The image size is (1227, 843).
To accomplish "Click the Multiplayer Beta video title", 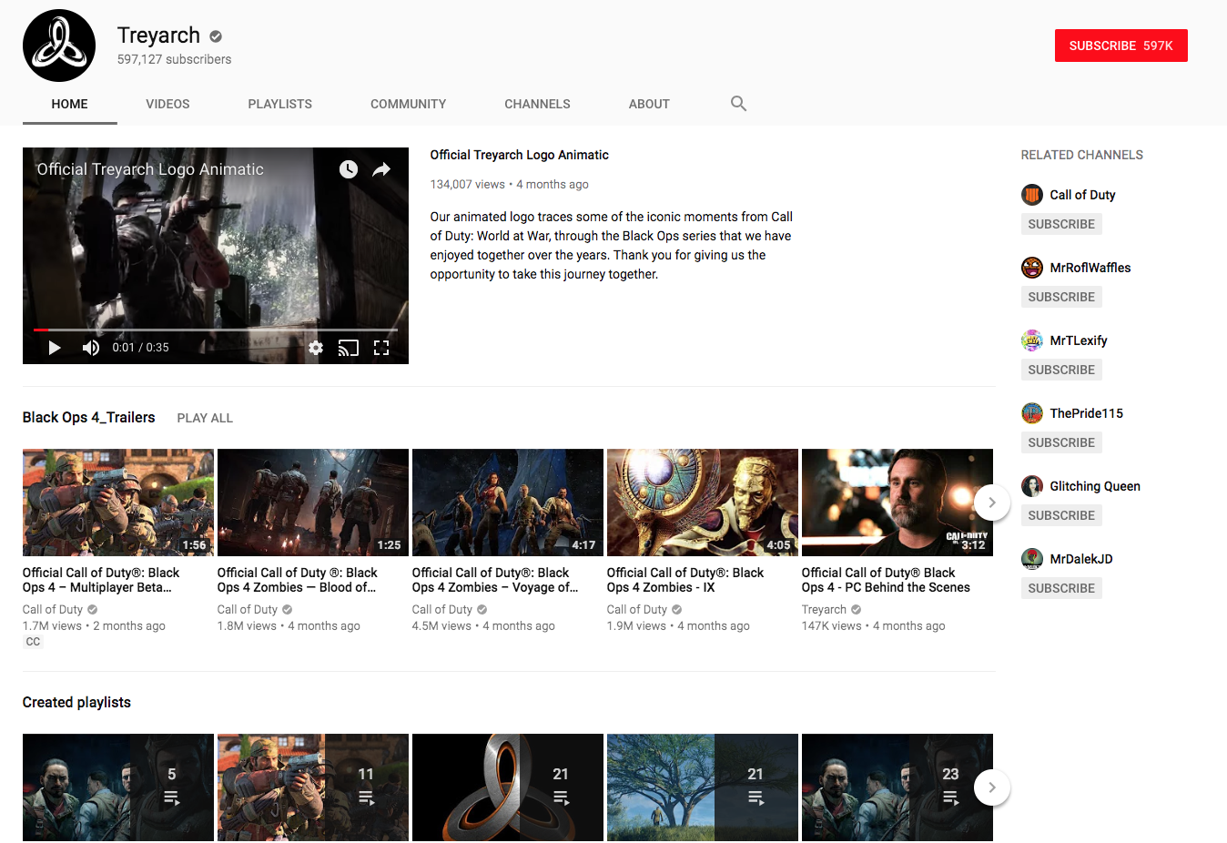I will coord(101,580).
